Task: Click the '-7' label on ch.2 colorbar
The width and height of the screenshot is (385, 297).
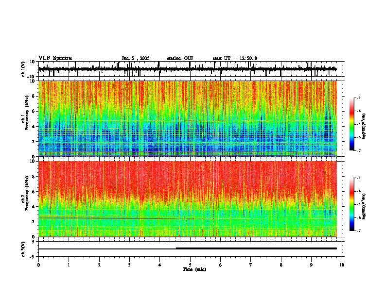Action: (x=358, y=231)
